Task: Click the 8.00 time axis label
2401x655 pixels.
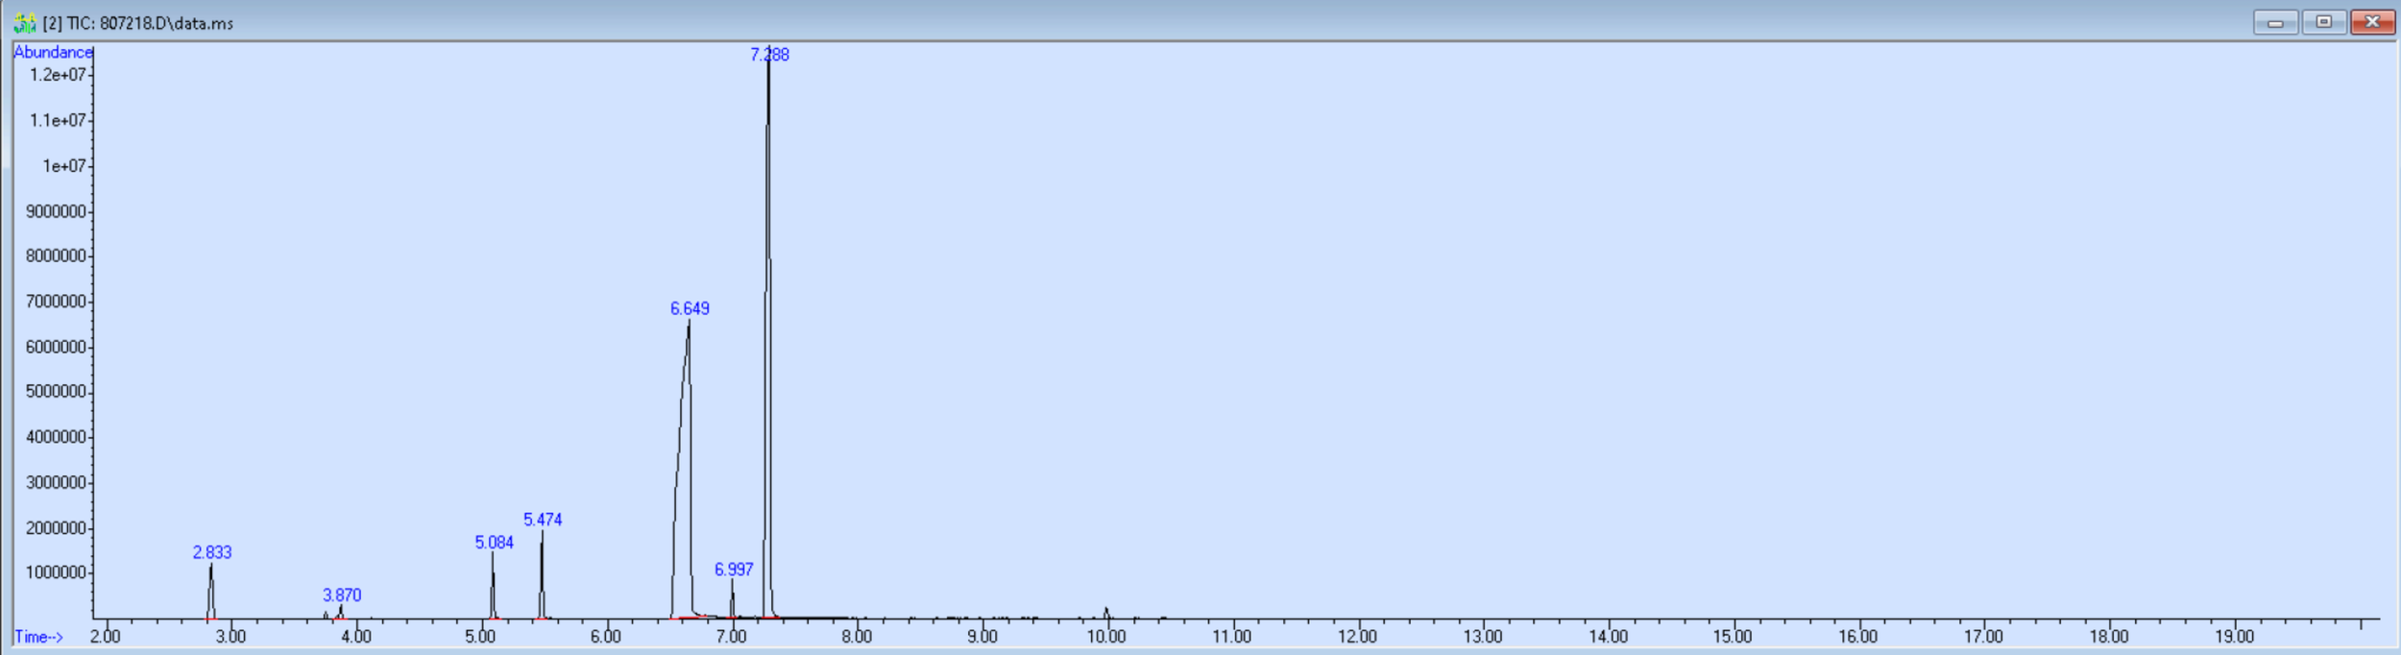Action: pos(857,636)
